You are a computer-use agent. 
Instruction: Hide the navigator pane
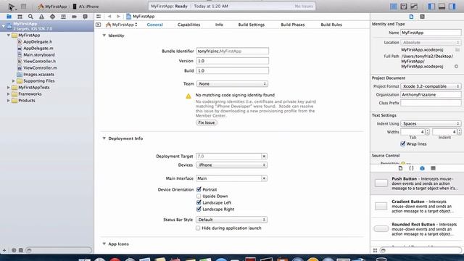[431, 7]
